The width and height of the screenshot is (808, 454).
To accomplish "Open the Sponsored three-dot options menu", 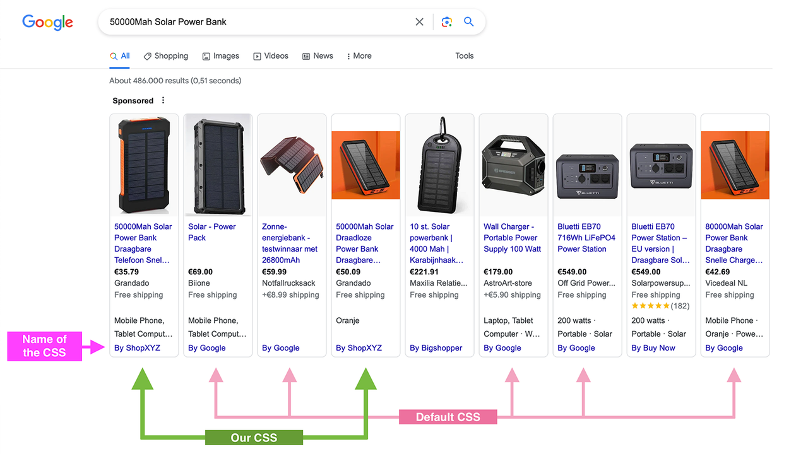I will coord(163,100).
